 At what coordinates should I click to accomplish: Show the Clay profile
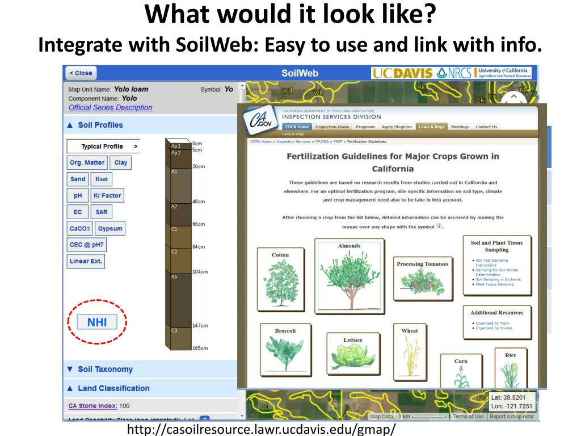click(x=120, y=162)
